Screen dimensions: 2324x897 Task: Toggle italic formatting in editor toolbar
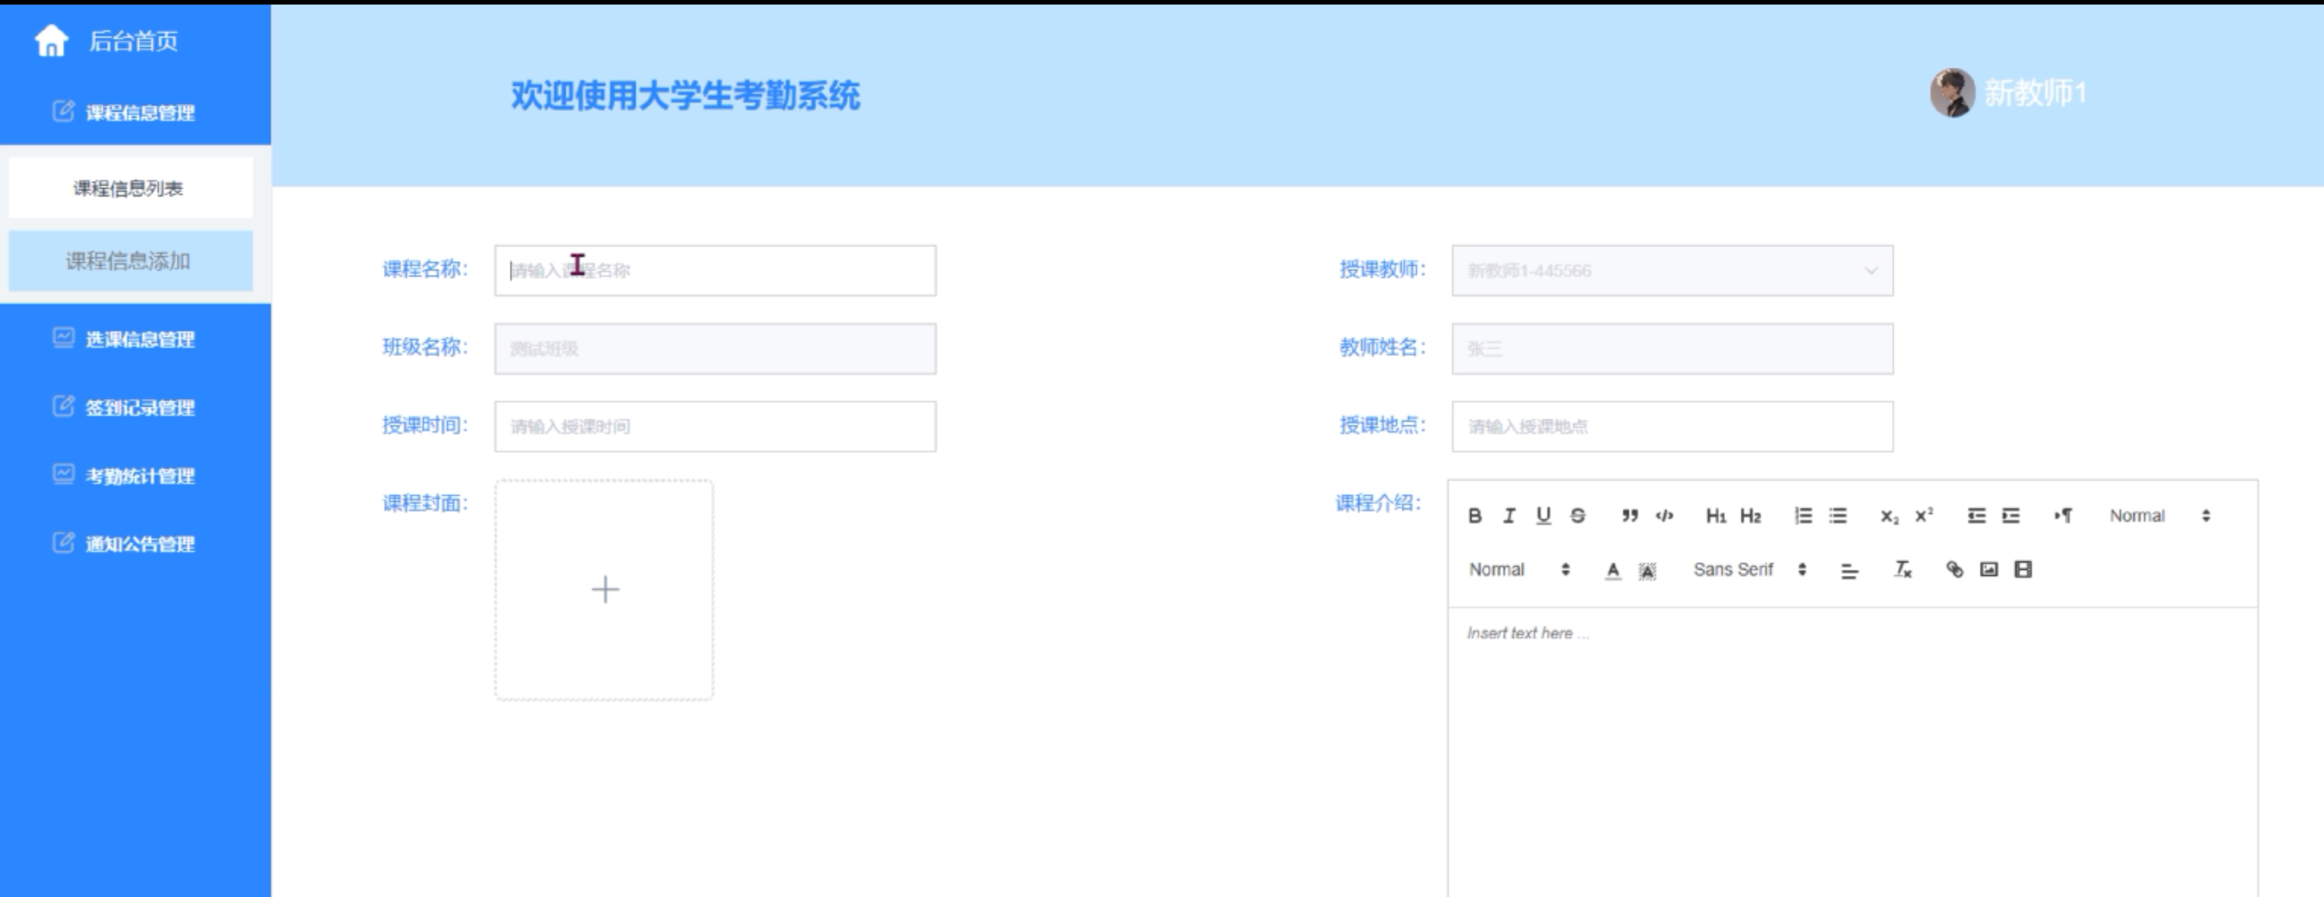click(1509, 516)
